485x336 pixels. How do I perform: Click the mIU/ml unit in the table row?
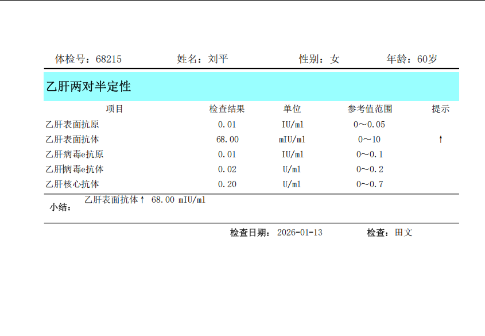[x=292, y=140]
